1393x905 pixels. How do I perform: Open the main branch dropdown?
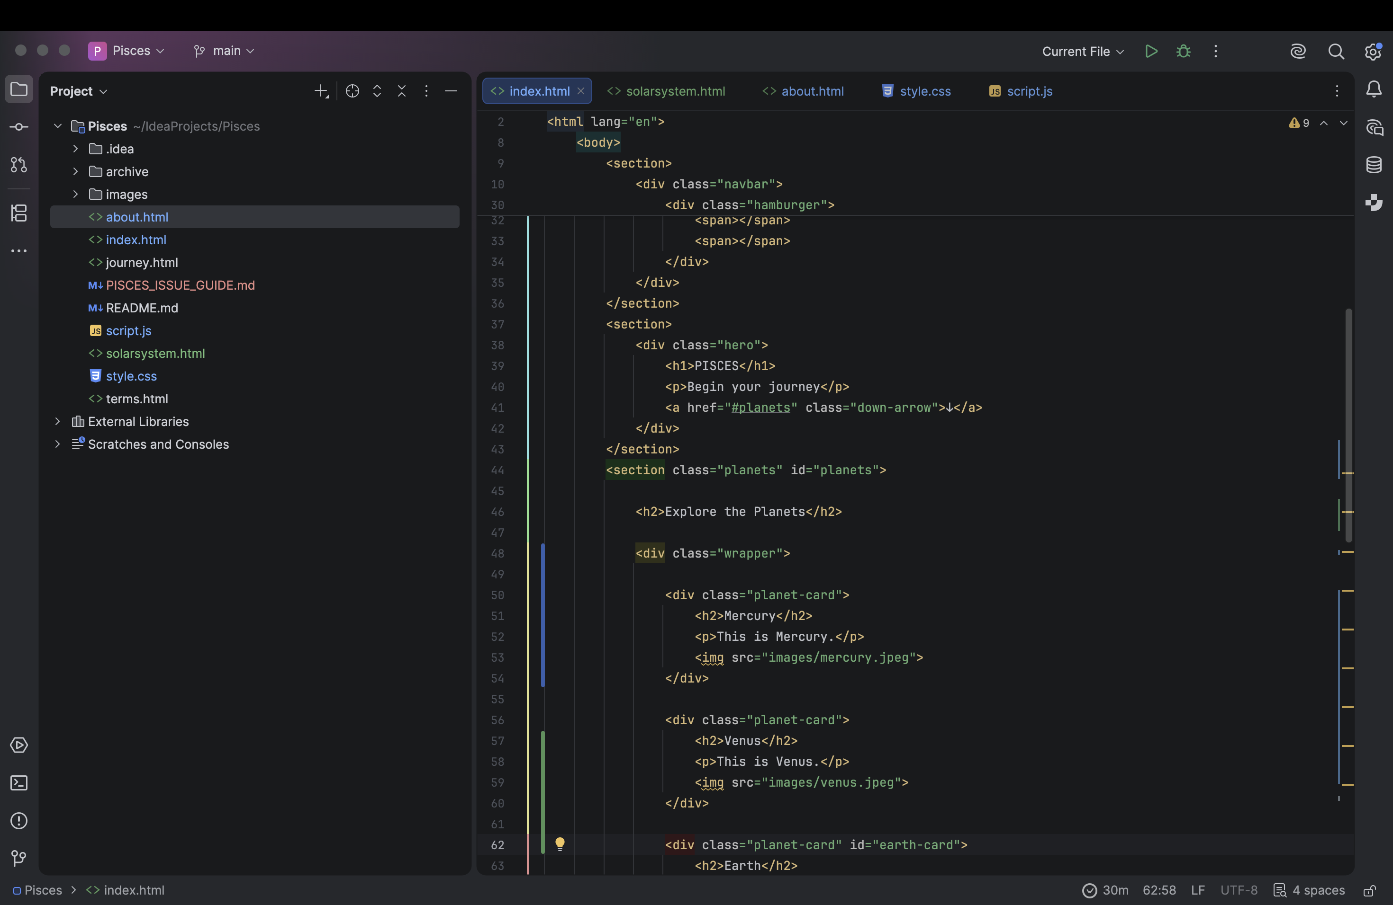click(x=224, y=51)
